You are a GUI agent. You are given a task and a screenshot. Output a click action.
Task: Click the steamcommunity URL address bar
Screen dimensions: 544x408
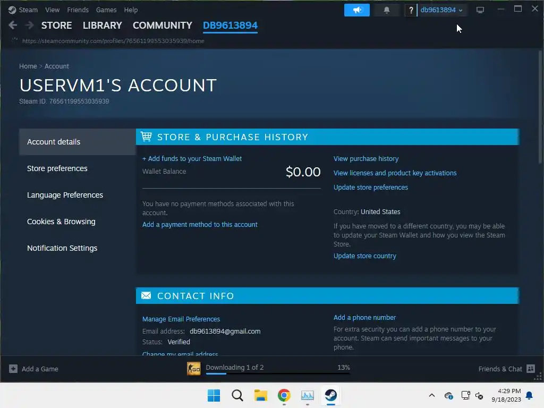click(113, 41)
